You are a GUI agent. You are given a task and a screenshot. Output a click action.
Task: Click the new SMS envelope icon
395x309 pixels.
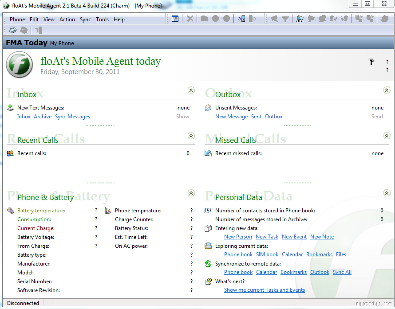click(x=300, y=19)
